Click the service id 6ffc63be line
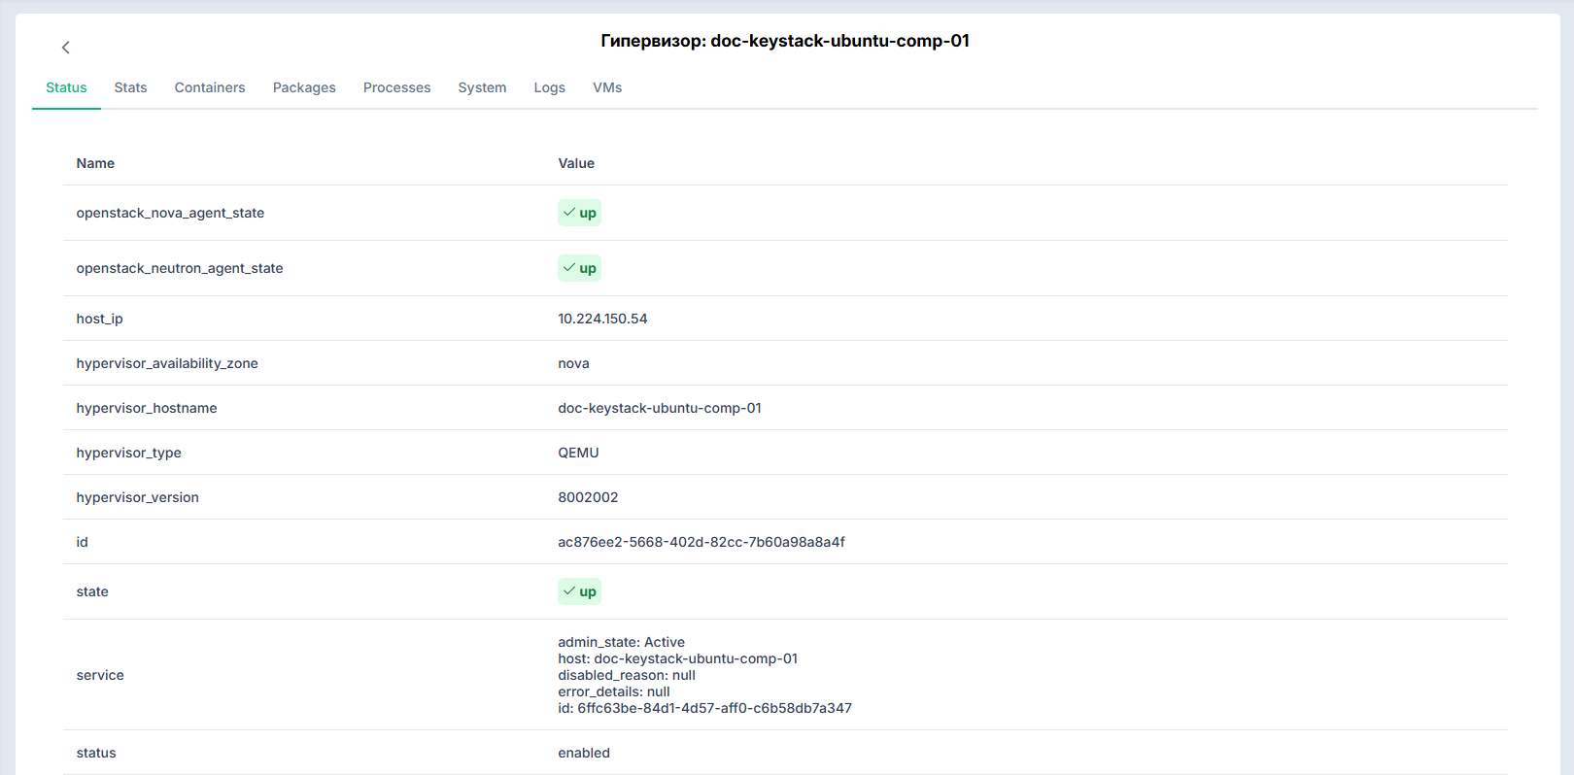 [704, 708]
